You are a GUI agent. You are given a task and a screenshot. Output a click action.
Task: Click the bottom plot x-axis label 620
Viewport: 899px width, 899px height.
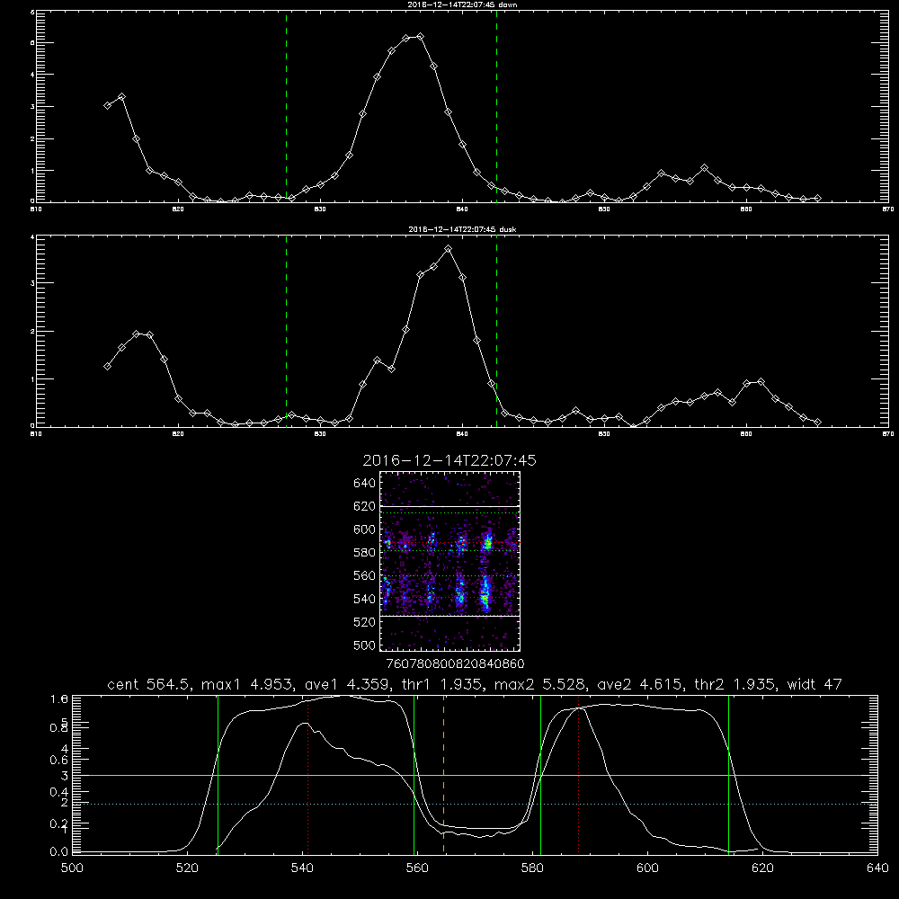(x=762, y=868)
